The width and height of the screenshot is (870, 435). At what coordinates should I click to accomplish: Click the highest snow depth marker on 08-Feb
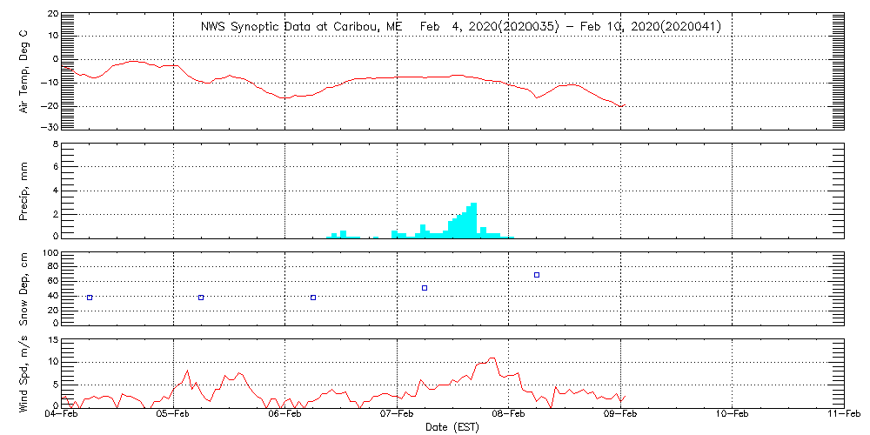point(537,275)
